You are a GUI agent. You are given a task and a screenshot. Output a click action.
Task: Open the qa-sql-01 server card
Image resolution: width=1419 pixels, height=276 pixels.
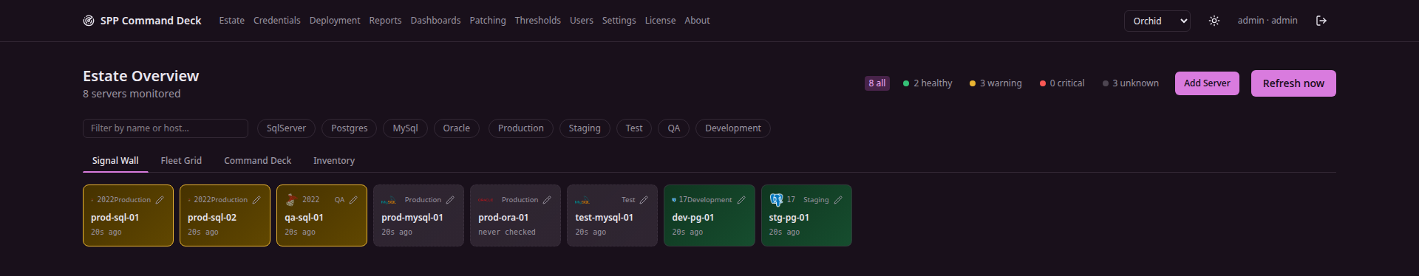click(321, 215)
